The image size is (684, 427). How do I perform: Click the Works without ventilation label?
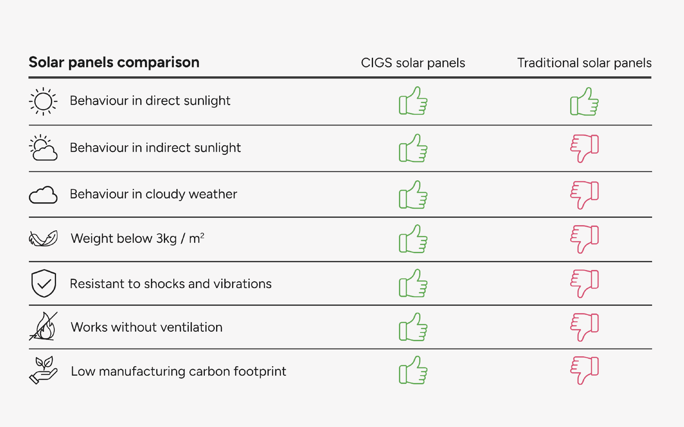point(147,327)
